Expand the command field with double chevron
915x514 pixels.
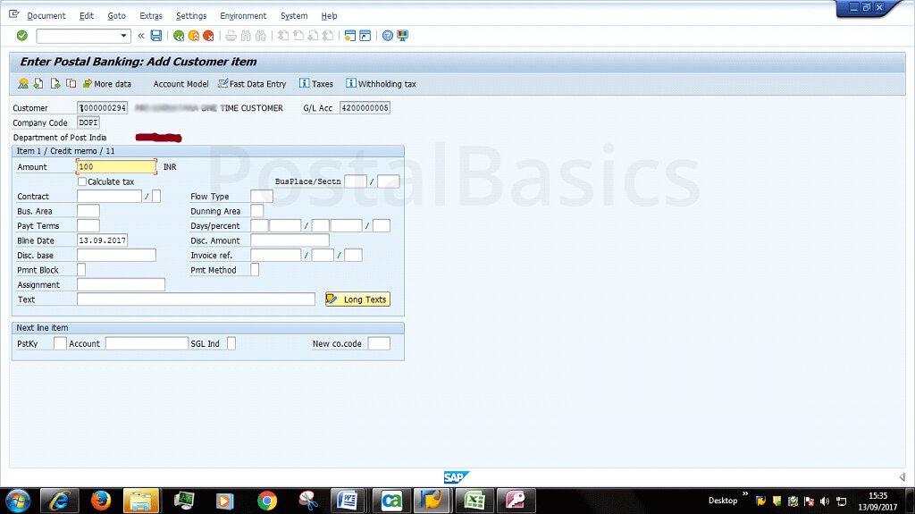(141, 36)
